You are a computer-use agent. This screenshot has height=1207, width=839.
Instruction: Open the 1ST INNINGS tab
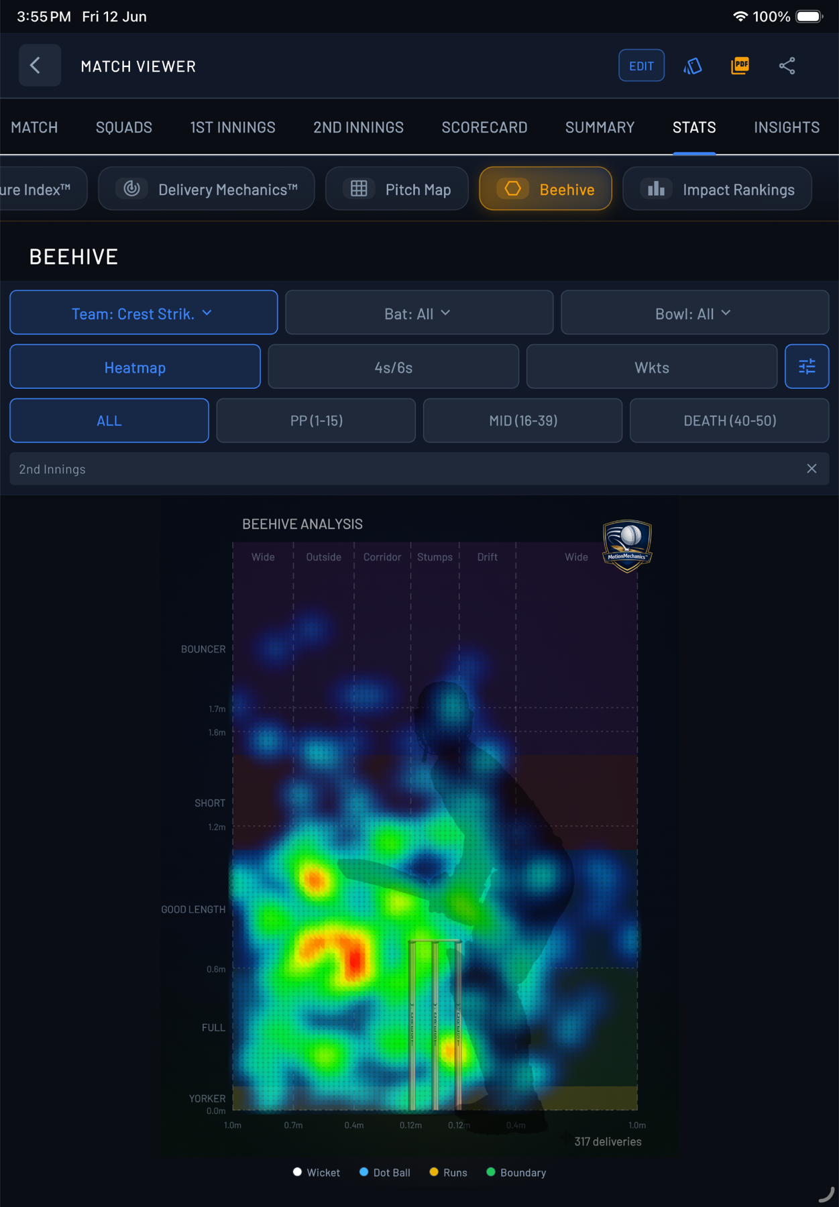pos(233,127)
